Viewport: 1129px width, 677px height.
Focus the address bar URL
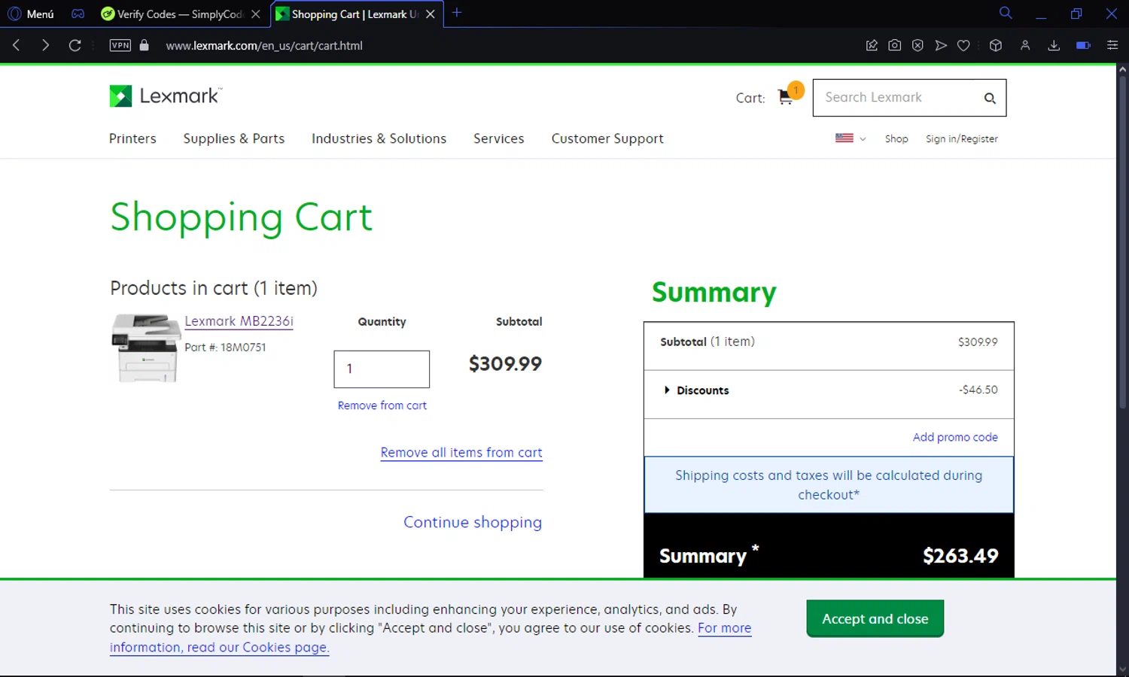click(x=264, y=45)
